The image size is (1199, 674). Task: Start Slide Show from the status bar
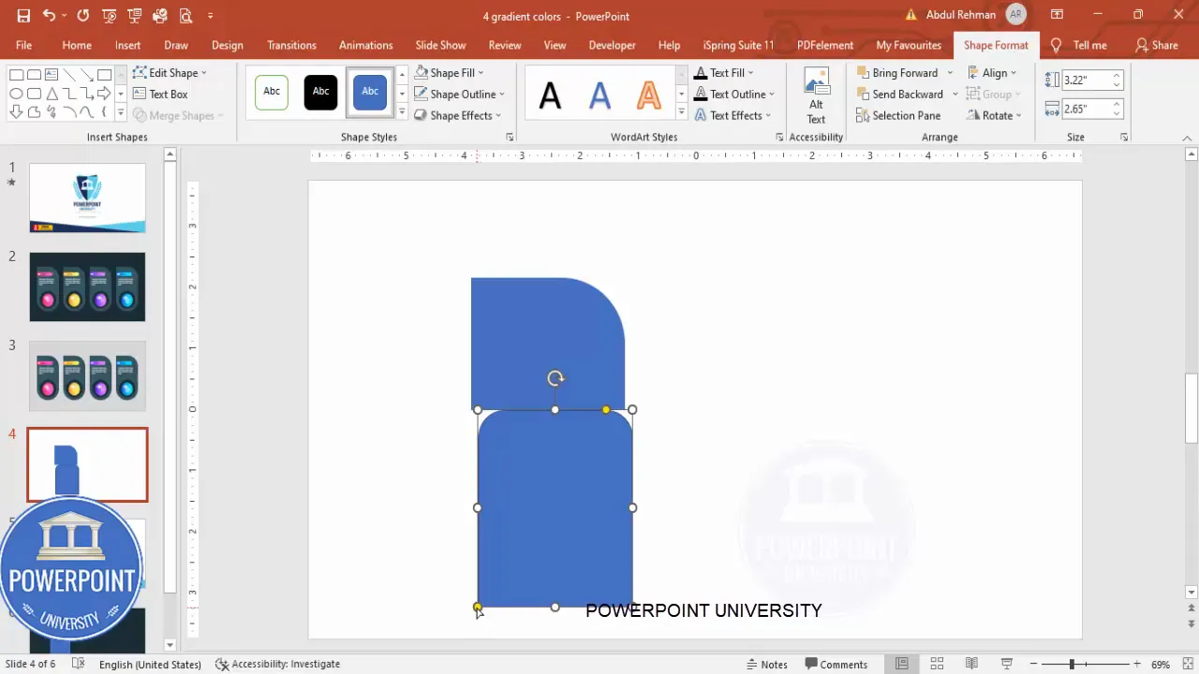point(1008,664)
